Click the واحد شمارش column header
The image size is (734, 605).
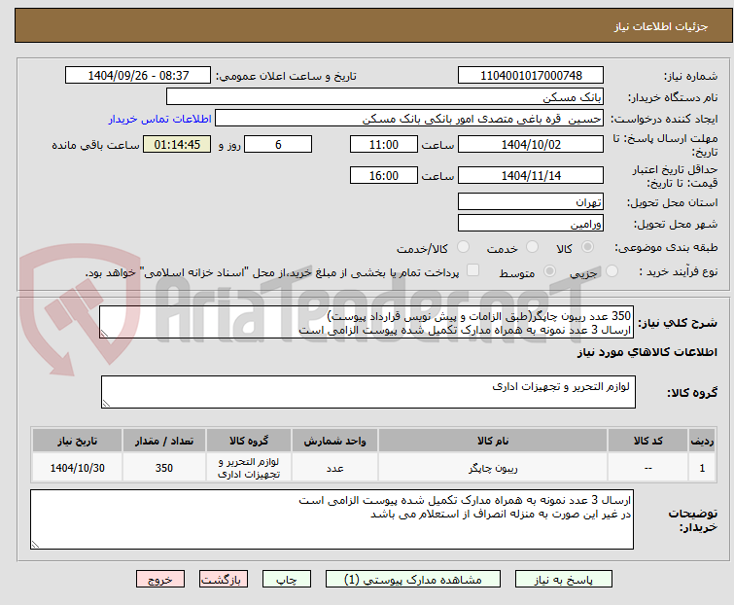tap(334, 441)
